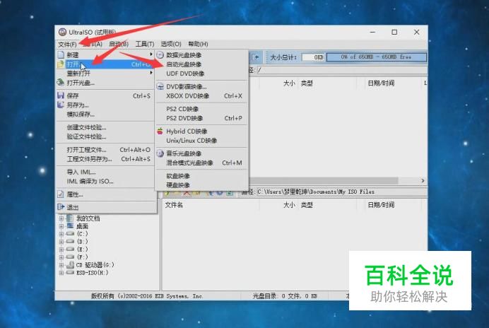Click the drive icon for (C:)

pos(71,234)
